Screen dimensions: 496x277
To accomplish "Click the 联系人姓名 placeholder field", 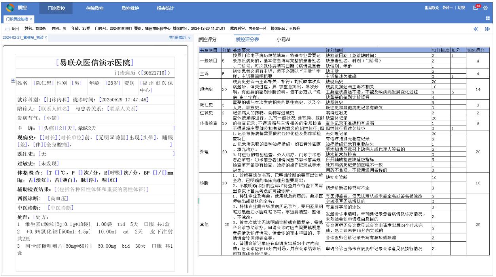I will coord(53,108).
